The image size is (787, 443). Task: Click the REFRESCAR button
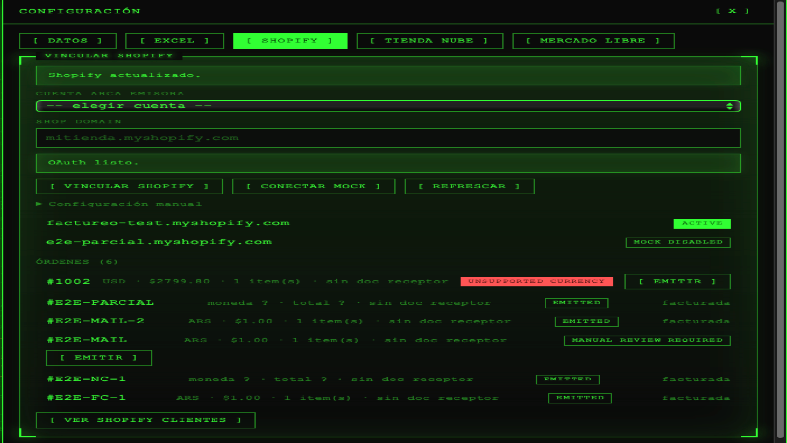coord(469,186)
